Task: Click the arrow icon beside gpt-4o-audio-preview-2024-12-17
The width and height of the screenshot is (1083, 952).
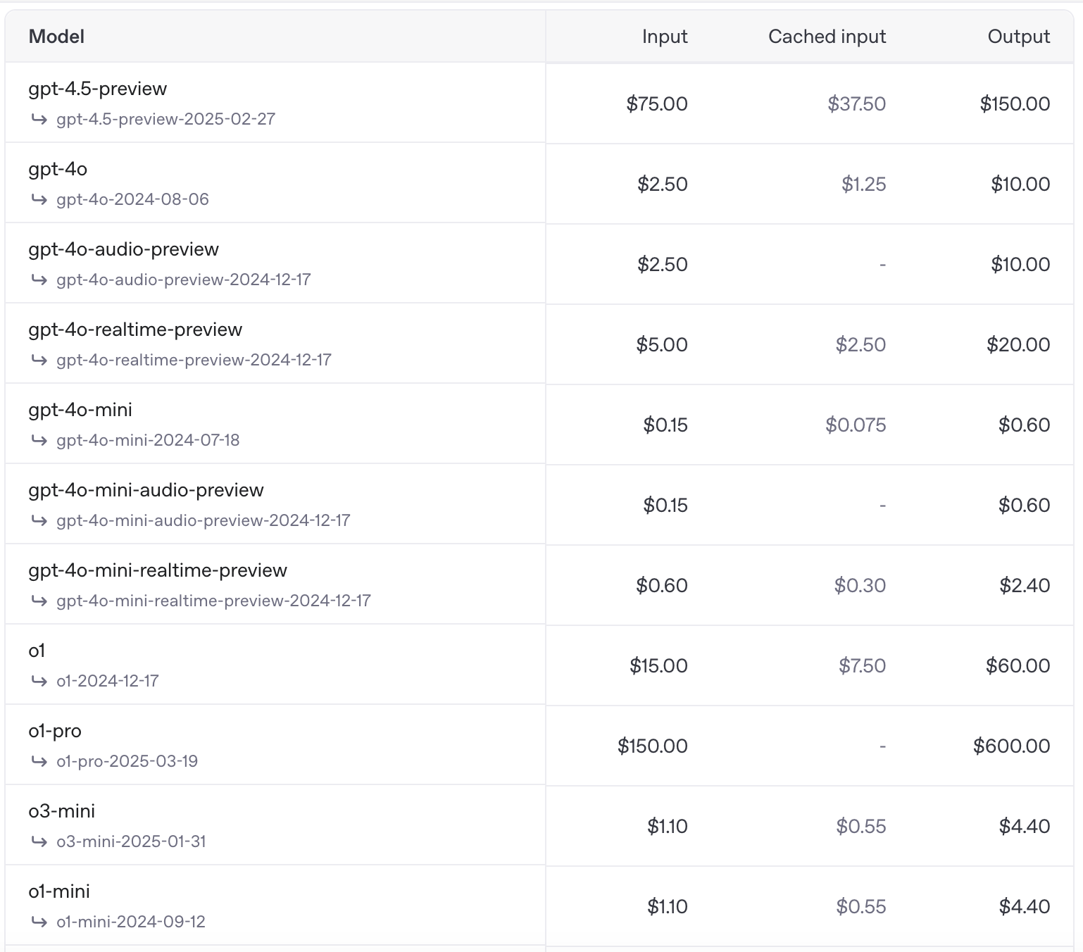Action: (39, 280)
